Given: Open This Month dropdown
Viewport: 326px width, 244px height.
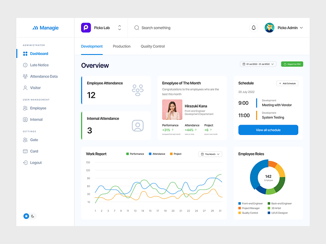Looking at the screenshot, I should coord(210,154).
